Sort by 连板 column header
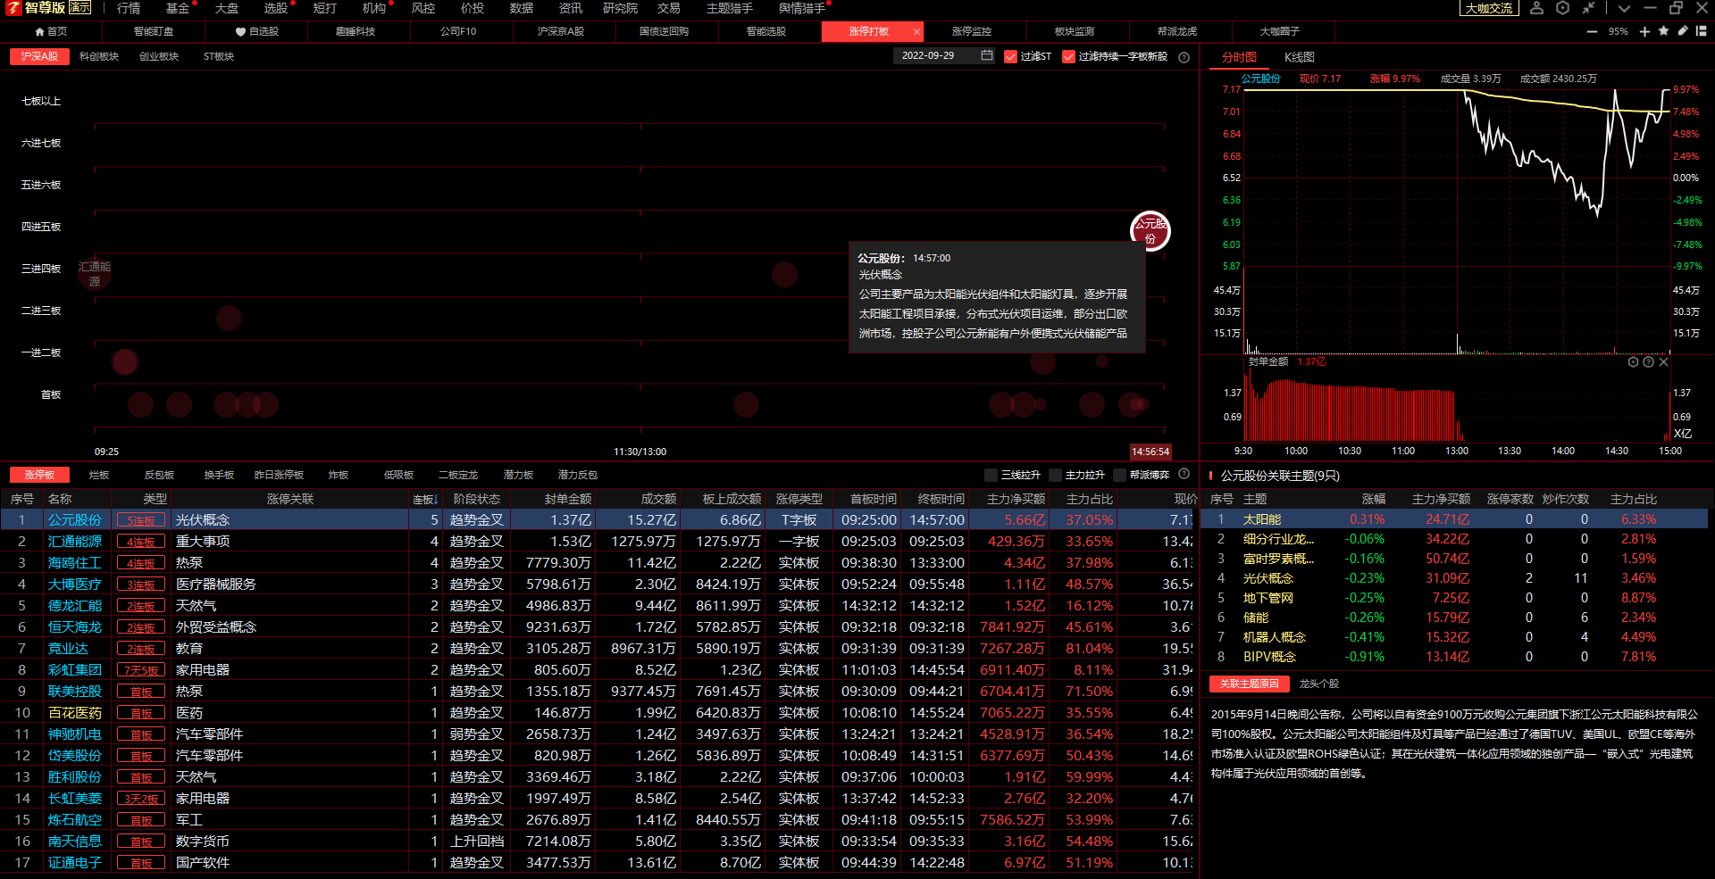The width and height of the screenshot is (1715, 879). (x=424, y=500)
